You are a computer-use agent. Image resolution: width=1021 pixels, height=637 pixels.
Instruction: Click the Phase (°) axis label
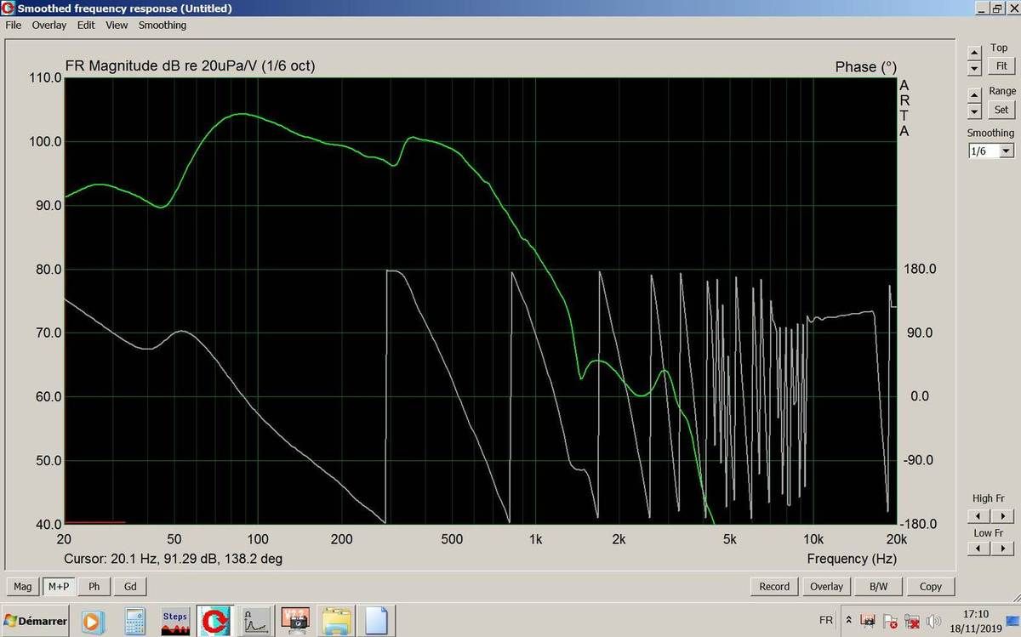coord(866,66)
